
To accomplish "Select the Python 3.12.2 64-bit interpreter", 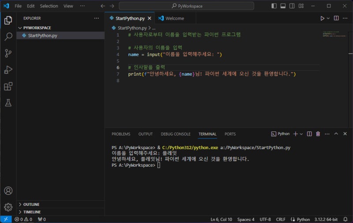I will pos(326,219).
